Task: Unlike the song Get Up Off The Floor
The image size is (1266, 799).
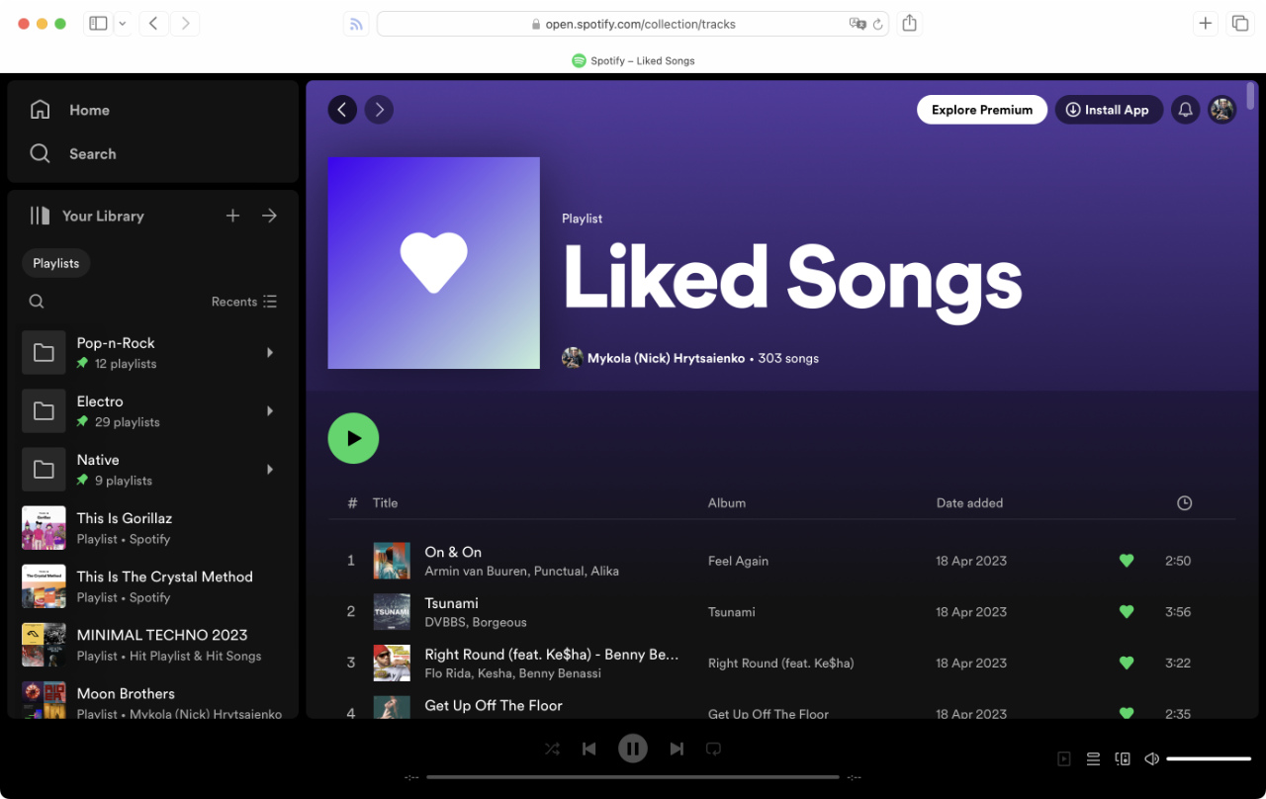Action: (x=1126, y=712)
